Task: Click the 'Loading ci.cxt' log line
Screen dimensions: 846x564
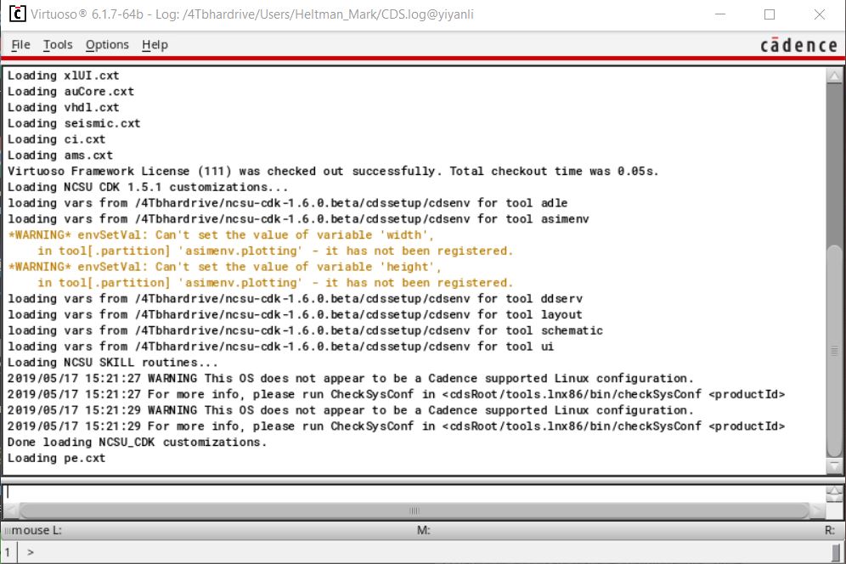Action: click(x=56, y=139)
